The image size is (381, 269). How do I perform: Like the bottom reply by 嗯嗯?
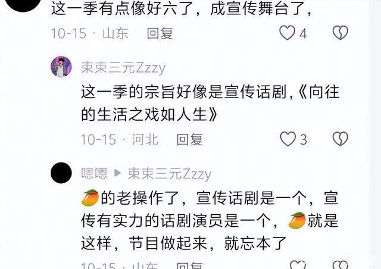(298, 265)
